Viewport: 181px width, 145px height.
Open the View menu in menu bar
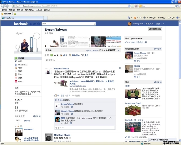[20, 10]
